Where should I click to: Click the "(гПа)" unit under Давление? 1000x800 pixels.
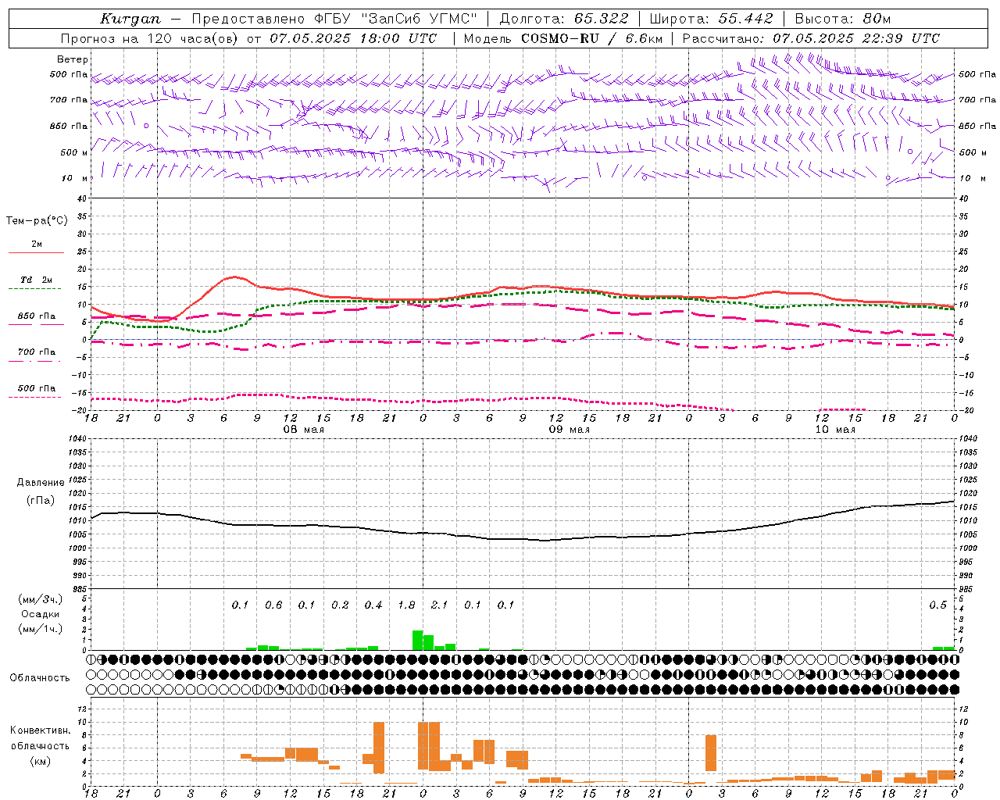[40, 501]
